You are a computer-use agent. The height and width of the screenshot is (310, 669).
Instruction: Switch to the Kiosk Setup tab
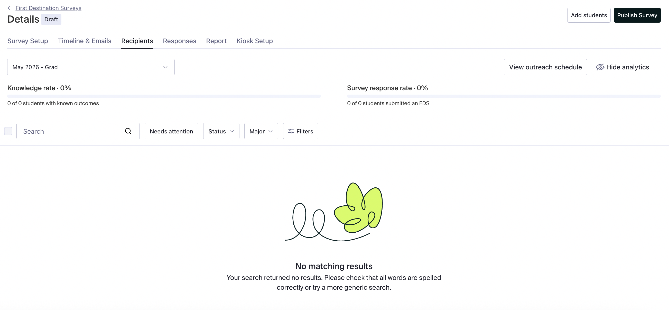pyautogui.click(x=255, y=41)
